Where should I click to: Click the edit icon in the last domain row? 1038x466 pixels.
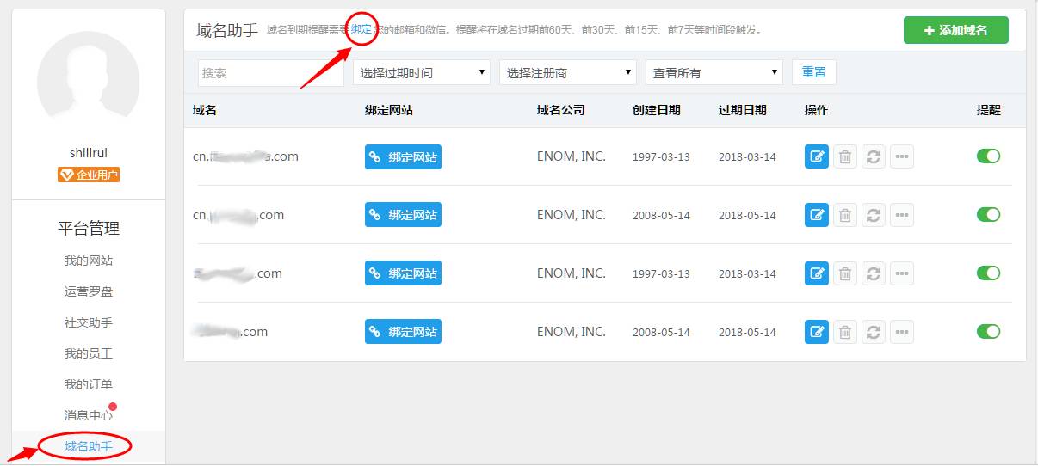point(816,332)
